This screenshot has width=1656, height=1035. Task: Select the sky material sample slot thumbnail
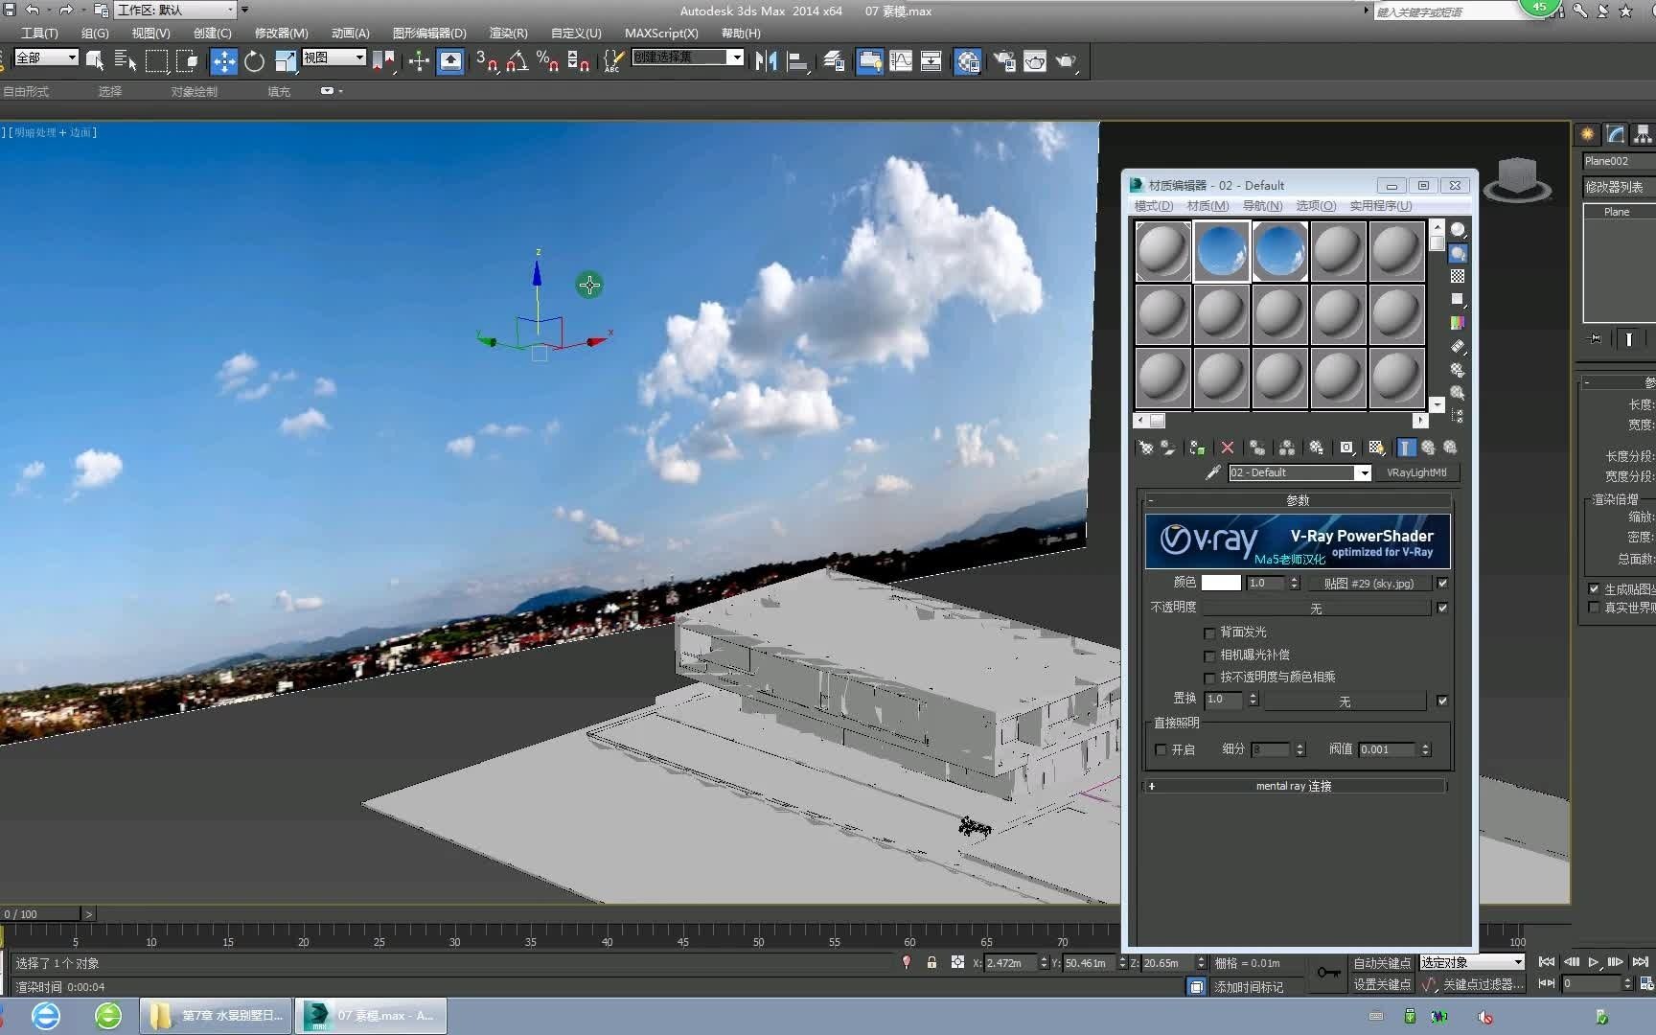point(1222,250)
